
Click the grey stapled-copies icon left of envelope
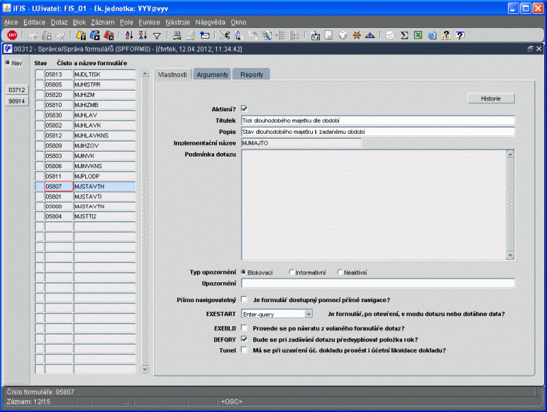[191, 35]
